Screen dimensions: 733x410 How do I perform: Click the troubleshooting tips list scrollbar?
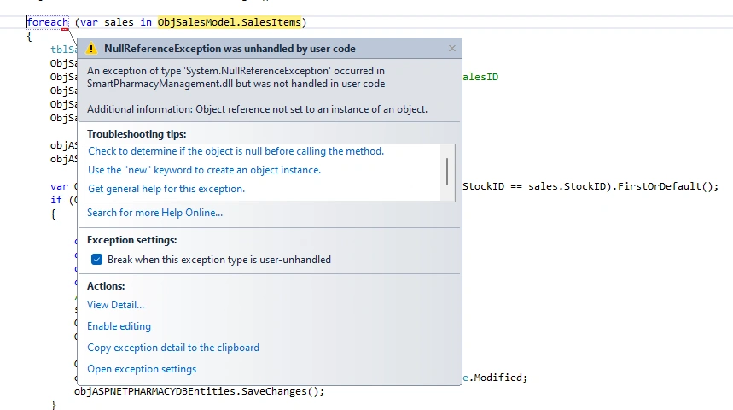[447, 173]
